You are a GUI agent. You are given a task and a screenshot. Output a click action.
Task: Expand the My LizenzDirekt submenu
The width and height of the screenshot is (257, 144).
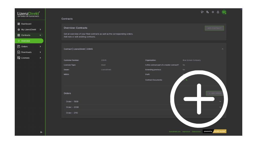(x=40, y=30)
